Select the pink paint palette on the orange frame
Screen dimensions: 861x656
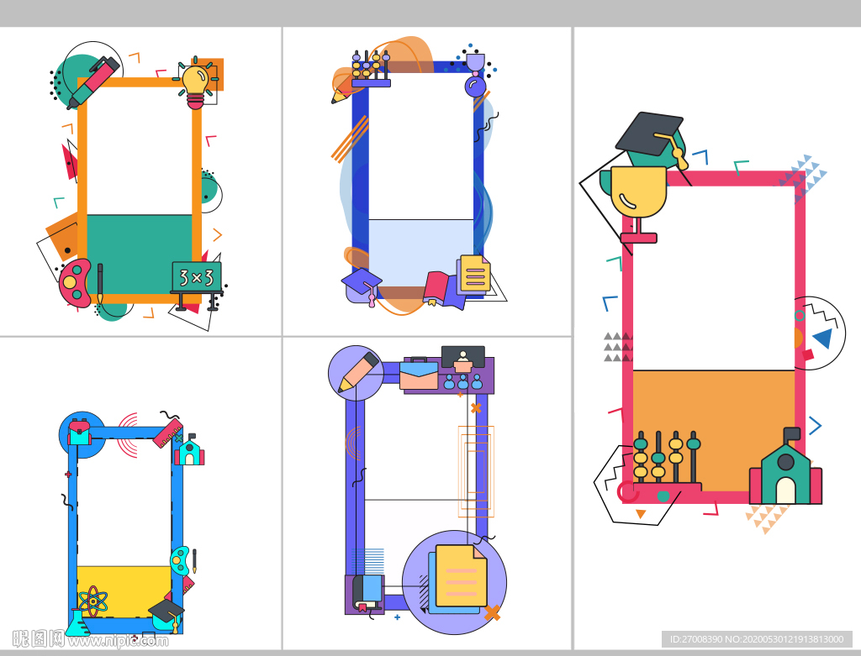(75, 282)
